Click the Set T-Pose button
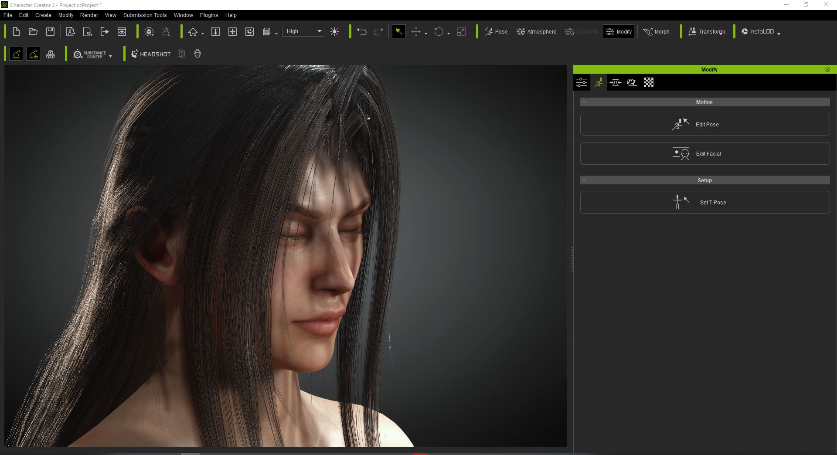The width and height of the screenshot is (837, 455). pyautogui.click(x=705, y=202)
